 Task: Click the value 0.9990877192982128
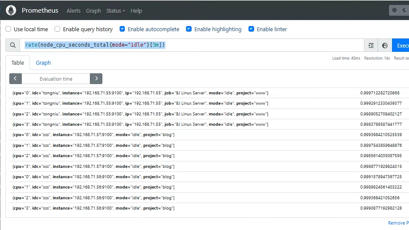pyautogui.click(x=381, y=208)
